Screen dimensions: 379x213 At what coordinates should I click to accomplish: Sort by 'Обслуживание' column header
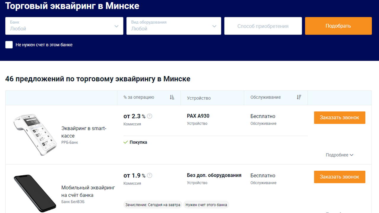tap(266, 97)
